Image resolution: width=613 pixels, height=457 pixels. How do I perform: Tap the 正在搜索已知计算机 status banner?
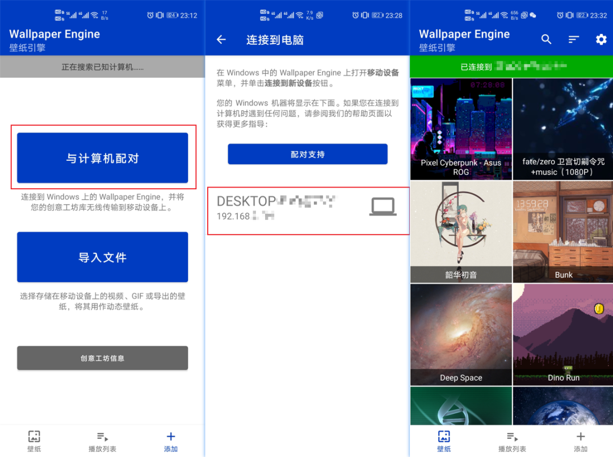(x=102, y=67)
